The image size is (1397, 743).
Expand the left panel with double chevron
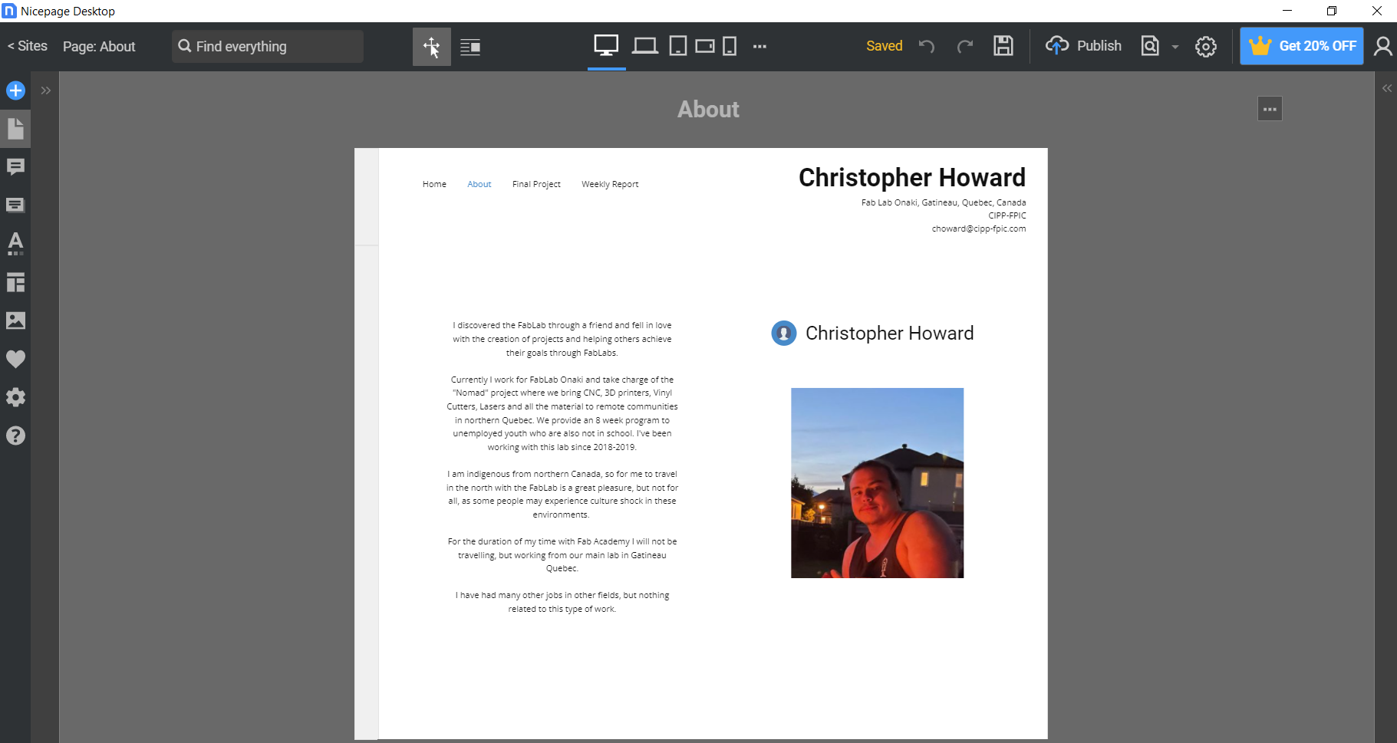pos(46,90)
